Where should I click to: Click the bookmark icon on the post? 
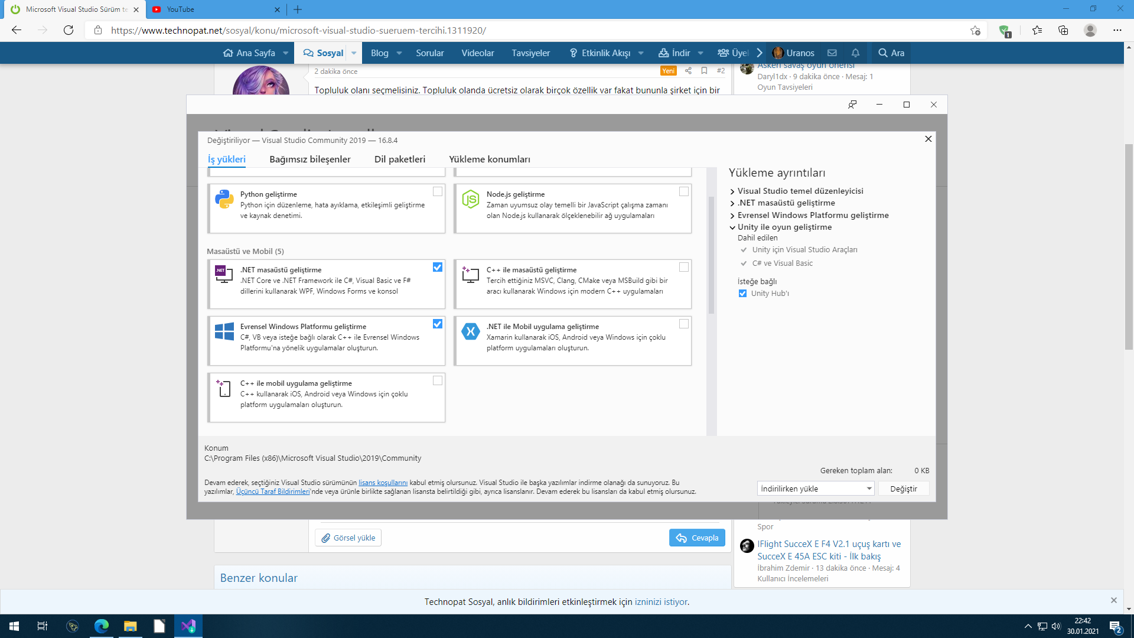click(704, 71)
